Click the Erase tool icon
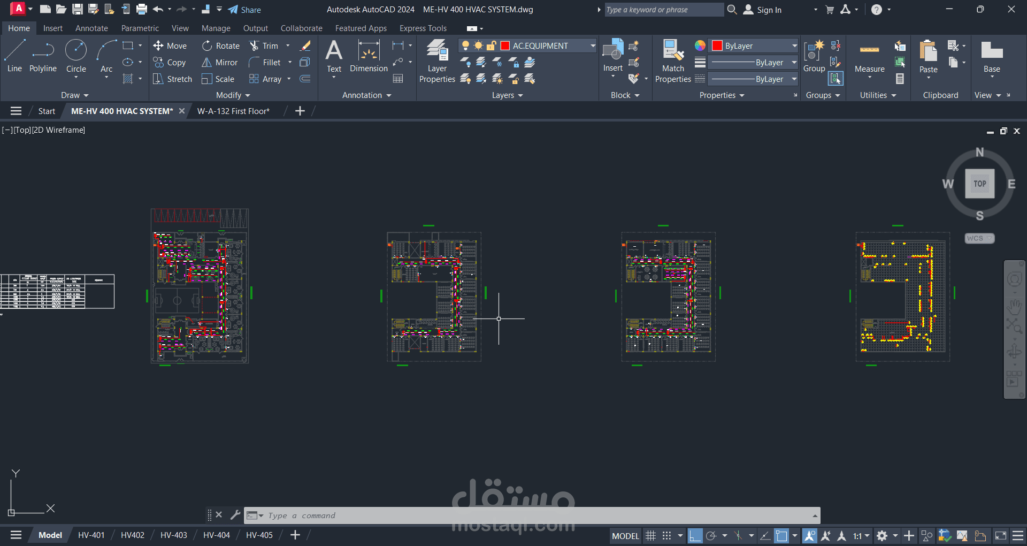 (x=305, y=46)
